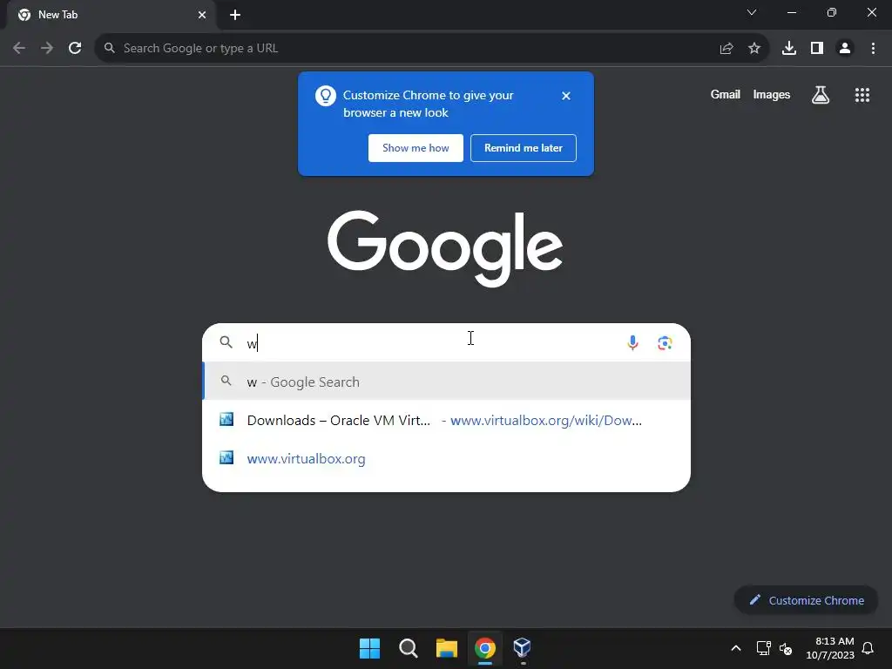Viewport: 892px width, 669px height.
Task: Open the Windows Start menu
Action: coord(369,648)
